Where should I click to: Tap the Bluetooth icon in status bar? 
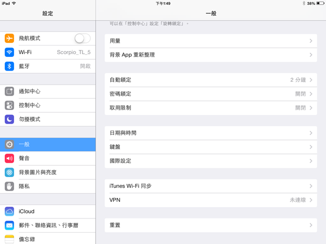pyautogui.click(x=304, y=3)
